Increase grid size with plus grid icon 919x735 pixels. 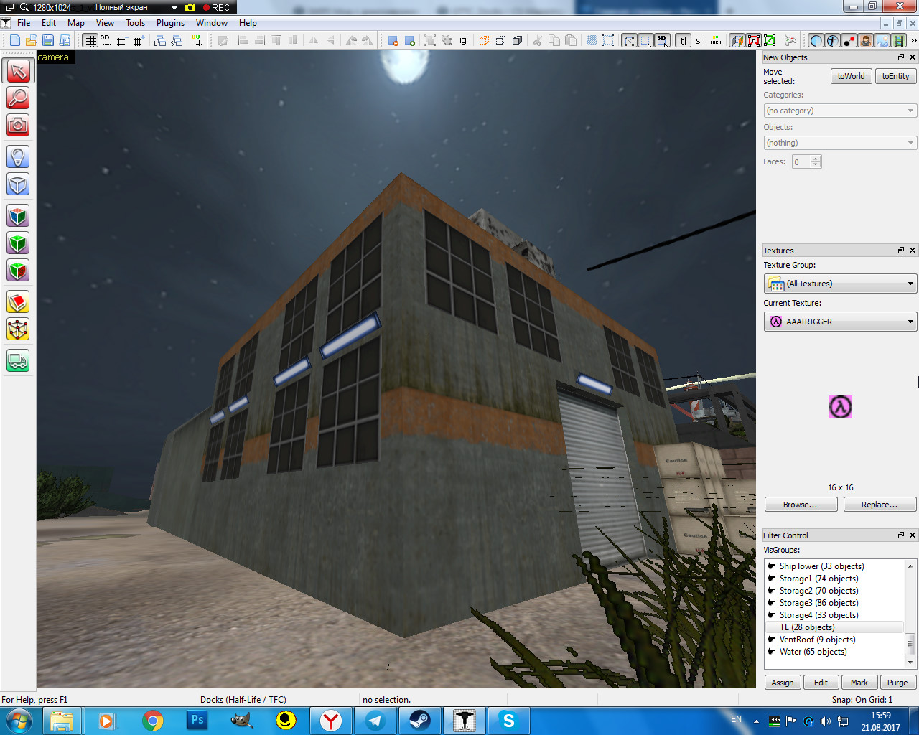[x=138, y=41]
